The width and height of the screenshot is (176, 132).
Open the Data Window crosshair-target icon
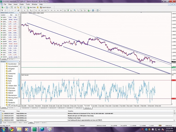15,7
